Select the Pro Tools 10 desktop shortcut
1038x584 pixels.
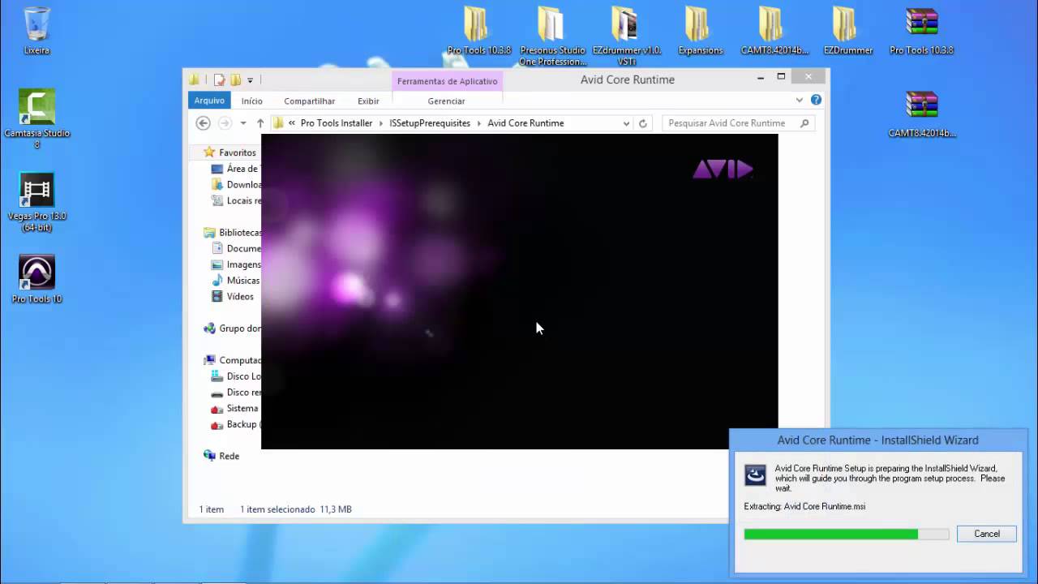[36, 279]
